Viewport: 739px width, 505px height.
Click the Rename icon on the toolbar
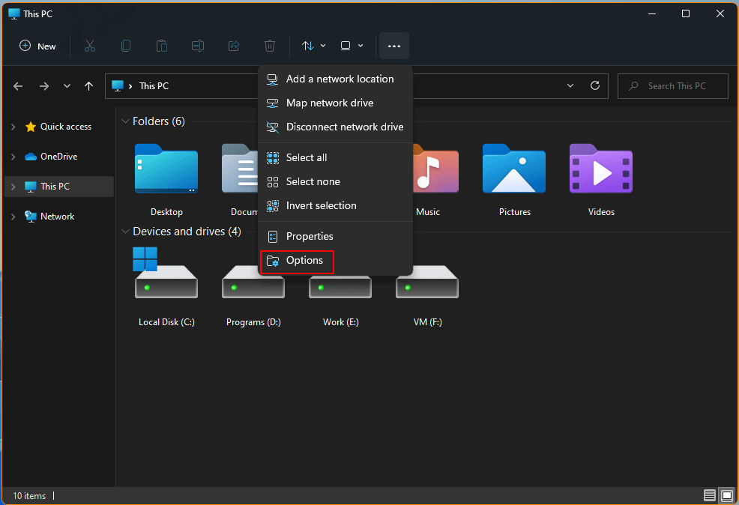coord(197,46)
